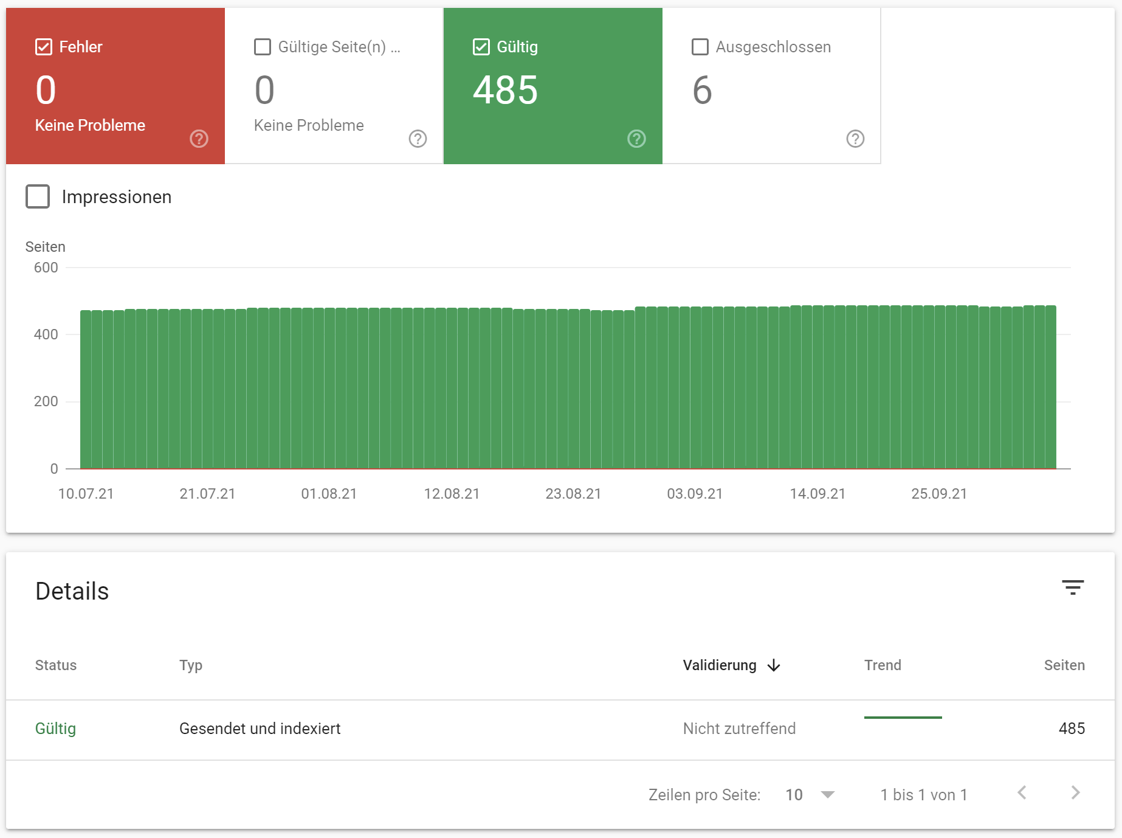Open help for the Gültige Seite(n) card
Screen dimensions: 1122x838
click(x=417, y=139)
